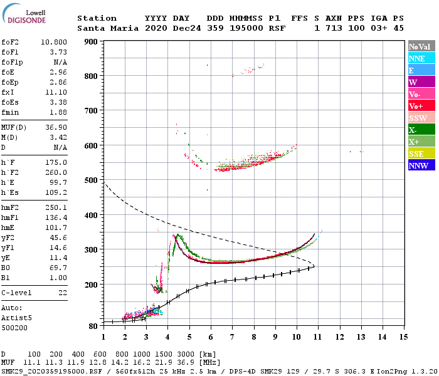439x376 pixels.
Task: Click the SSE yellow legend swatch
Action: click(421, 154)
